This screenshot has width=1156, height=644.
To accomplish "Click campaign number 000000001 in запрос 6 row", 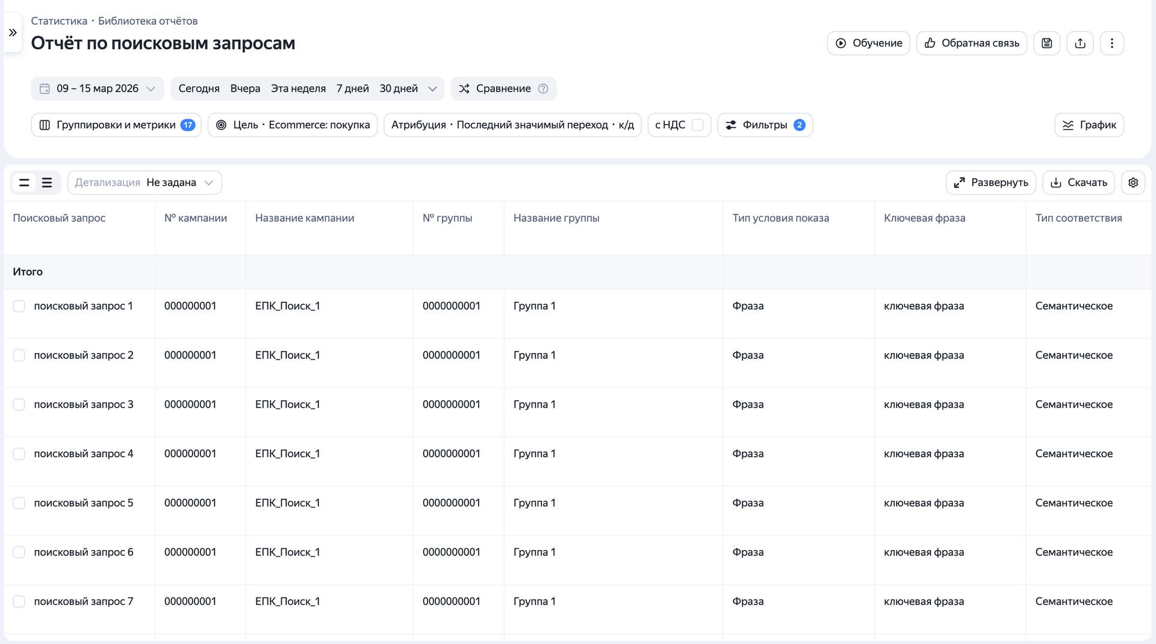I will pos(190,552).
